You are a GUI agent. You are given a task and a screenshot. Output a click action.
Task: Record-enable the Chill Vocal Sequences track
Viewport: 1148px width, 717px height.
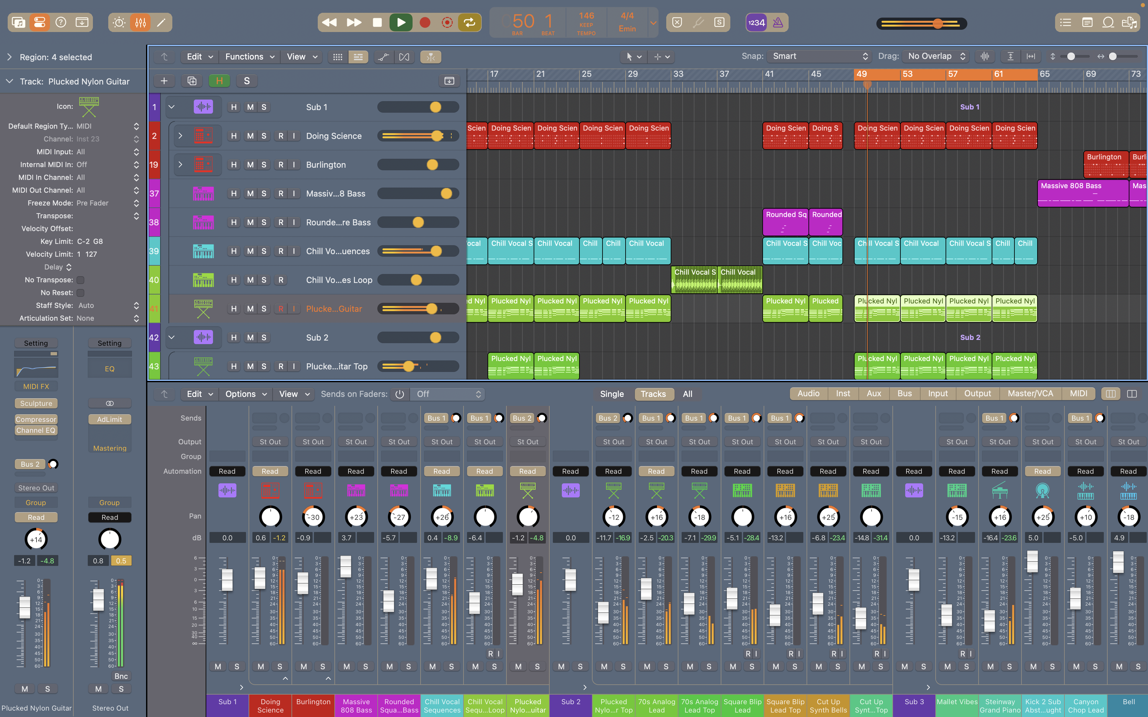pyautogui.click(x=281, y=251)
